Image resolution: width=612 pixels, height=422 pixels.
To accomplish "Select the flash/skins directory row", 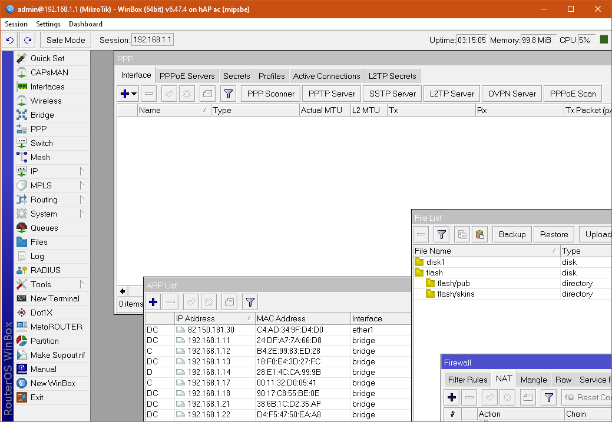I will point(455,294).
